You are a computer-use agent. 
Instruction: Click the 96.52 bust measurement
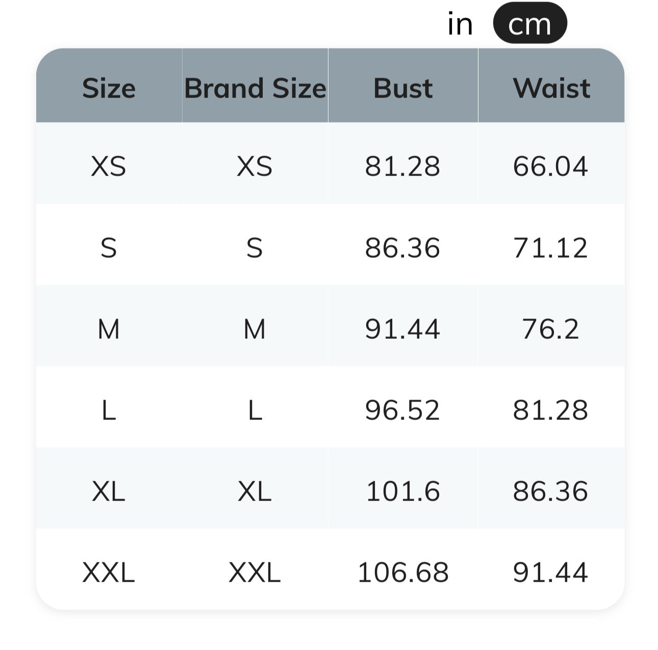(402, 410)
